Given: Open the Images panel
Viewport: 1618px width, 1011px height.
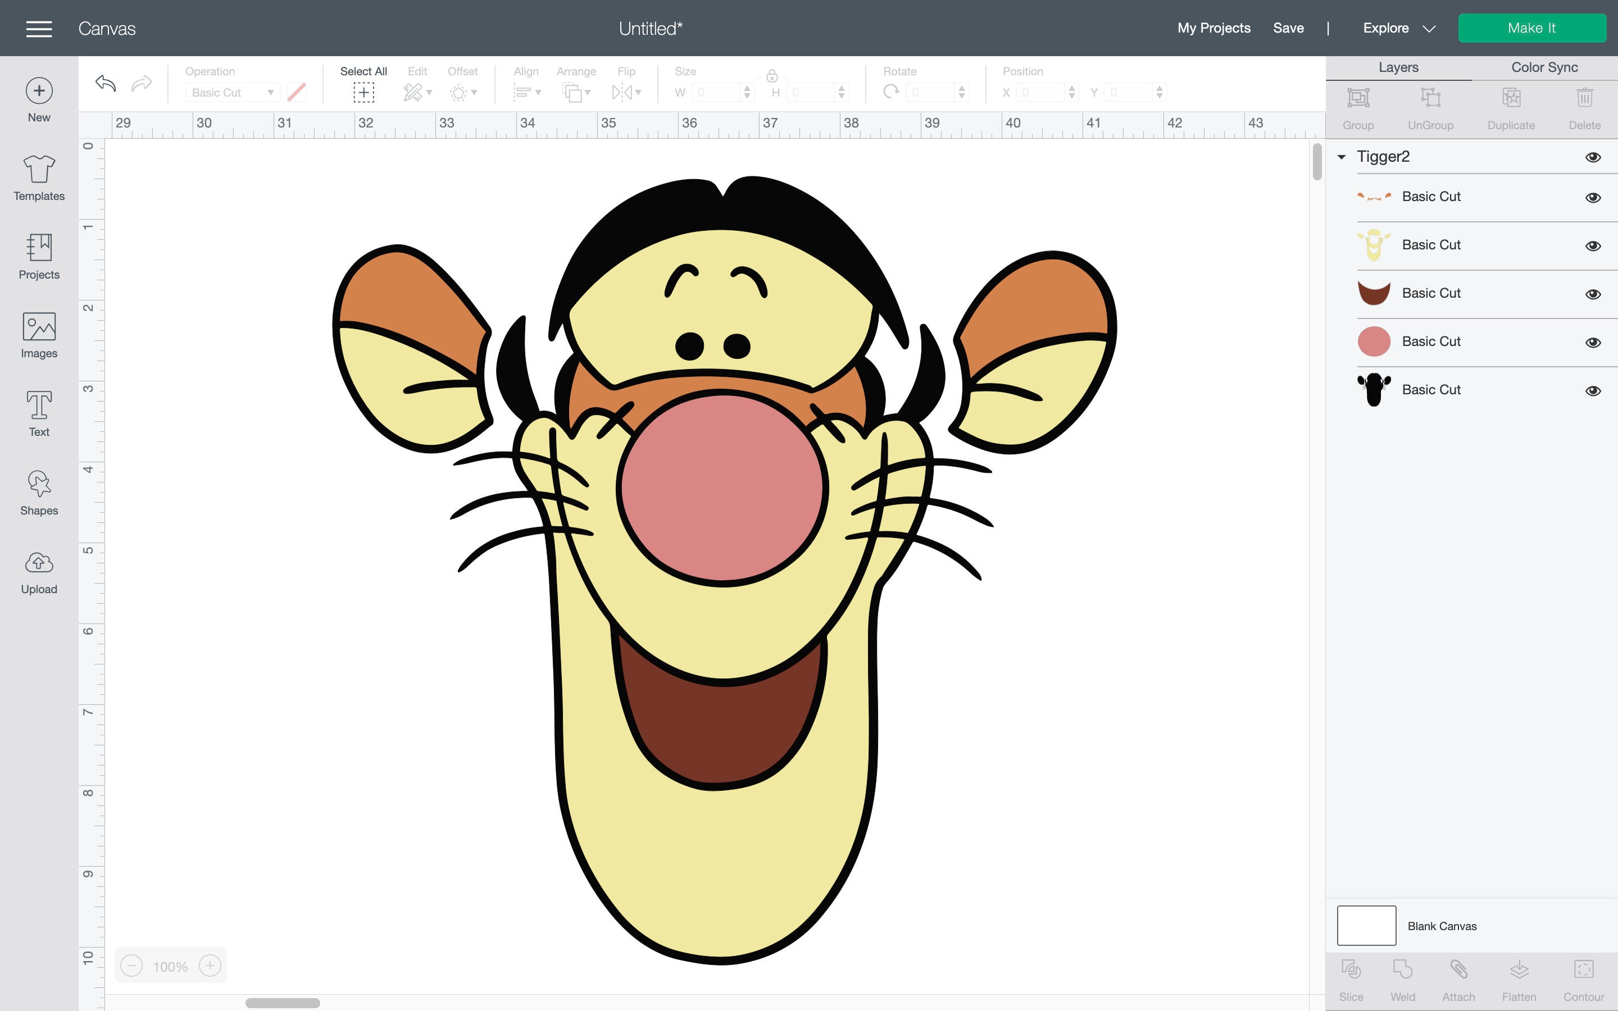Looking at the screenshot, I should [38, 334].
